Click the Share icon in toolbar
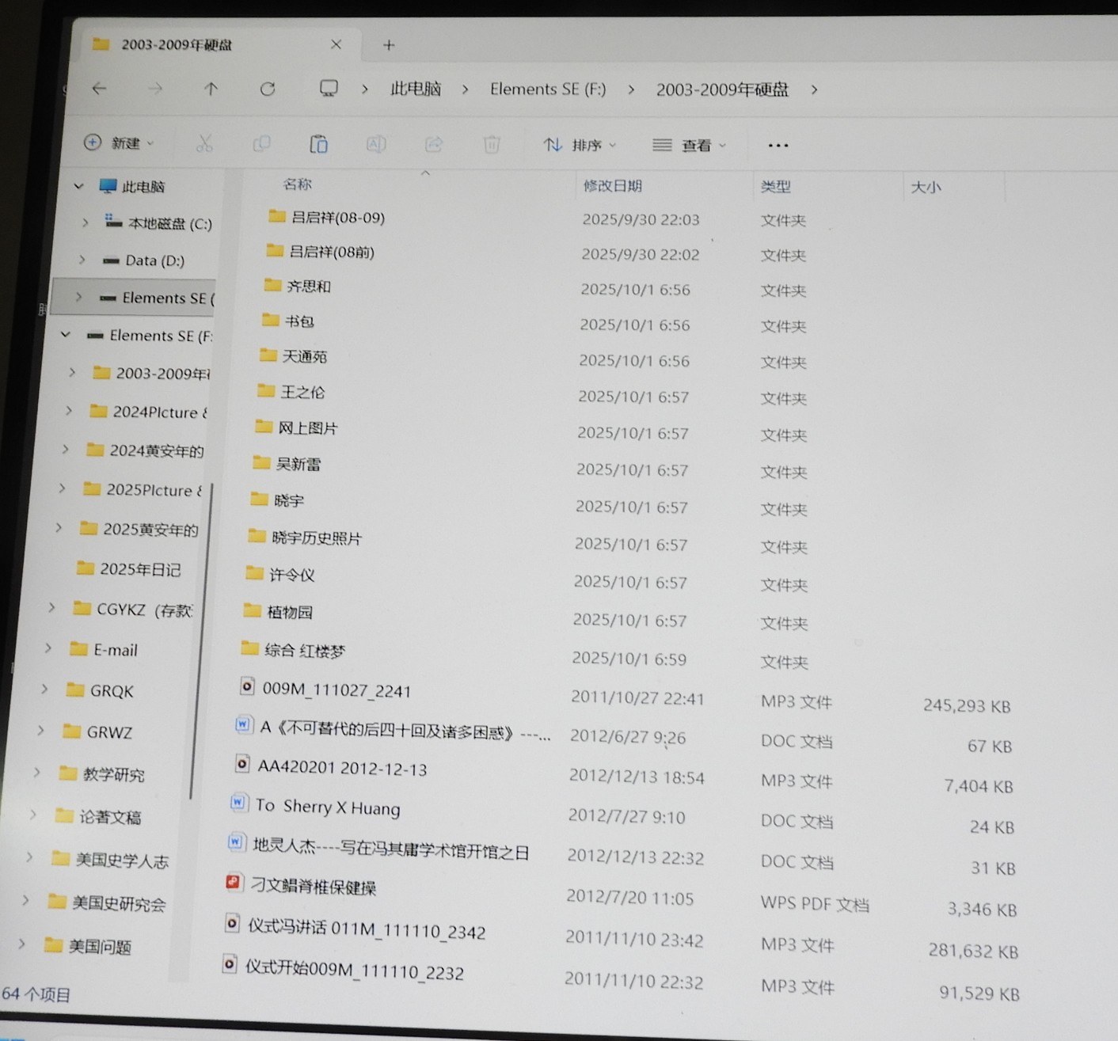The width and height of the screenshot is (1118, 1041). point(433,144)
